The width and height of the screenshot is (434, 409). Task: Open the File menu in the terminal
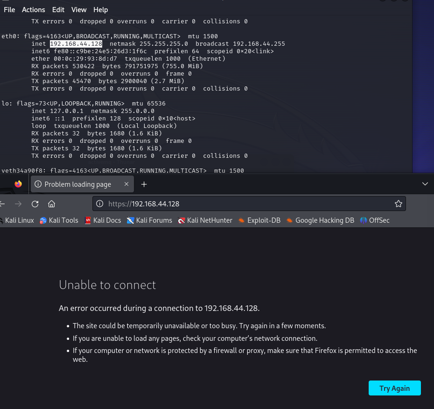[x=9, y=9]
